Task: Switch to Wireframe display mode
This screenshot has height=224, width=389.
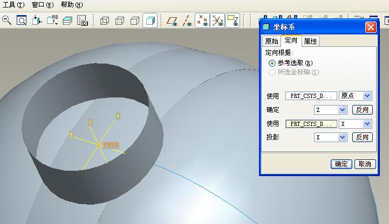Action: [105, 20]
